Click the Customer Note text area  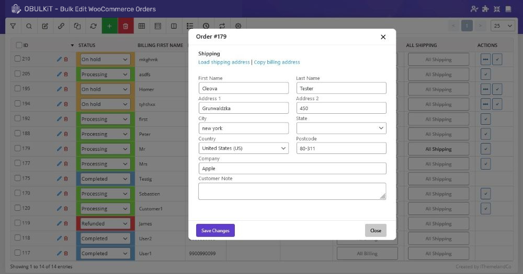292,191
